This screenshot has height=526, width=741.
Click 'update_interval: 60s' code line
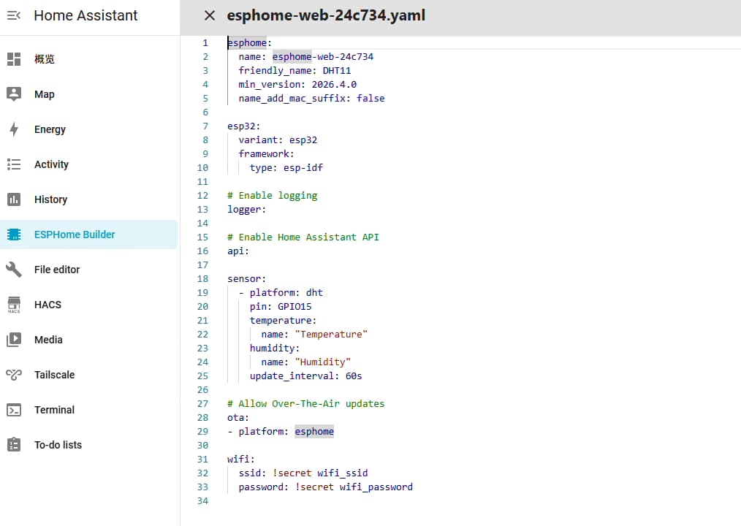coord(305,376)
